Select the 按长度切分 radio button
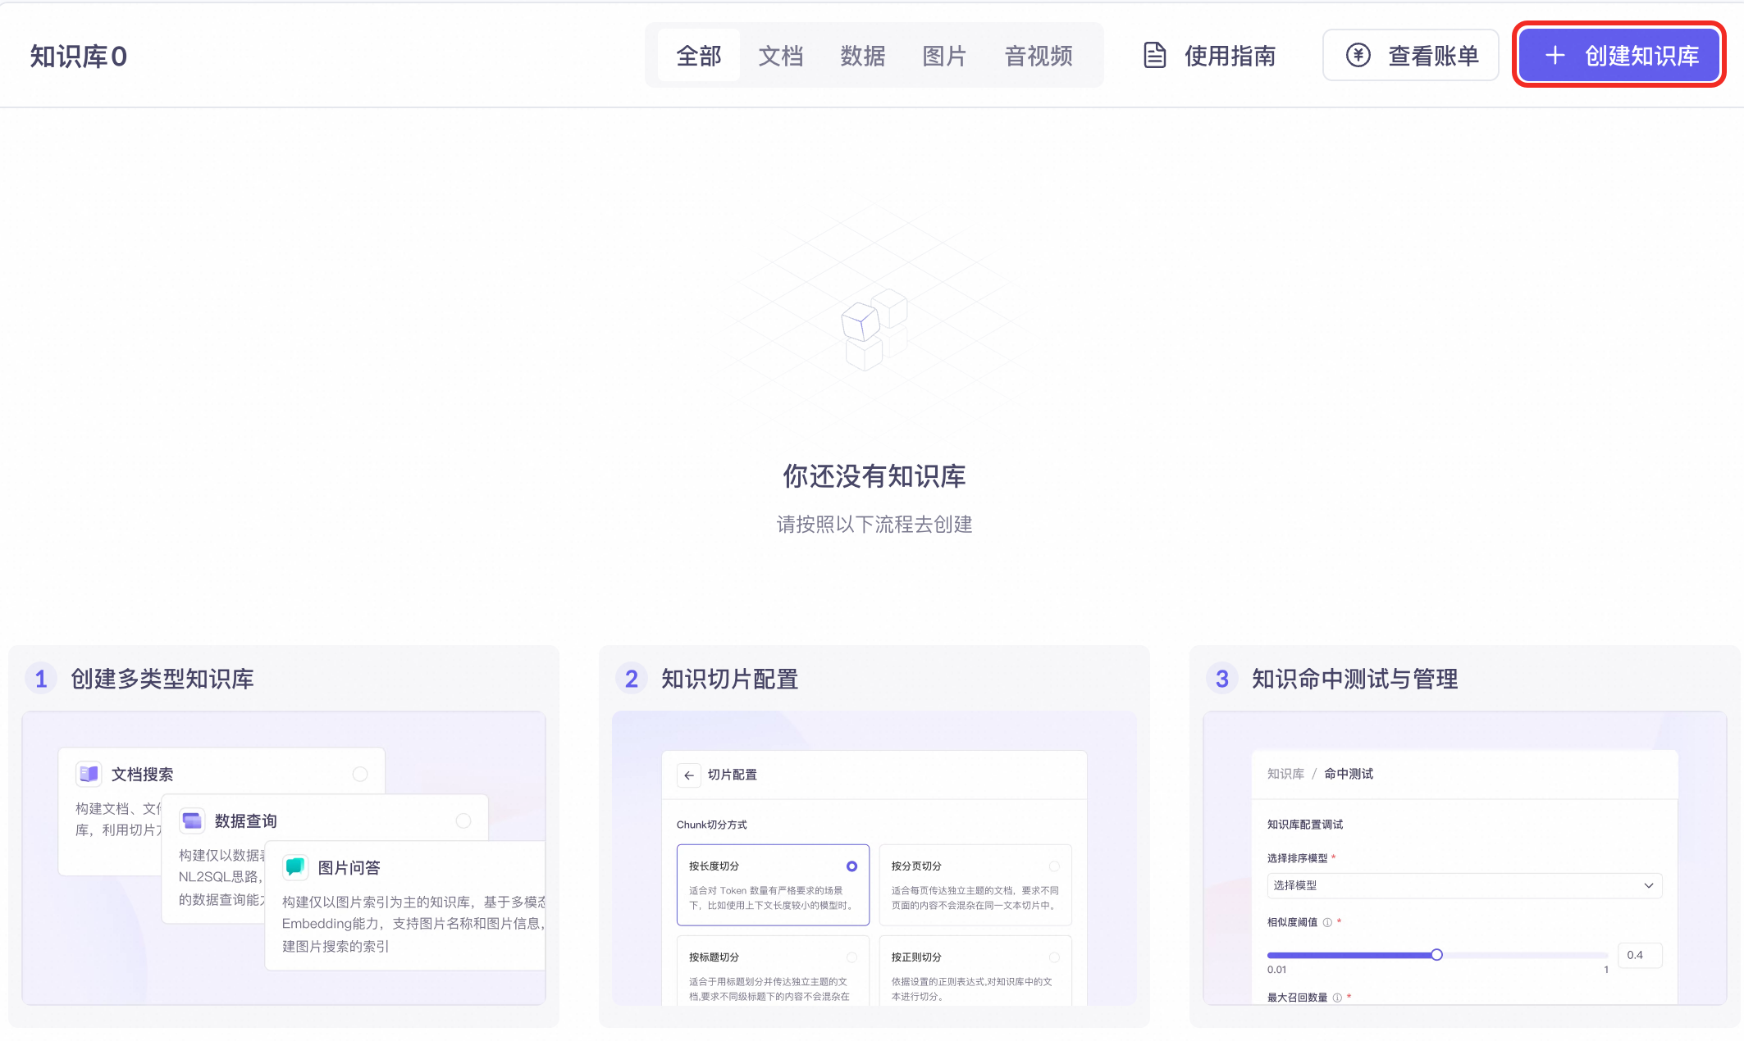The width and height of the screenshot is (1744, 1041). point(851,866)
